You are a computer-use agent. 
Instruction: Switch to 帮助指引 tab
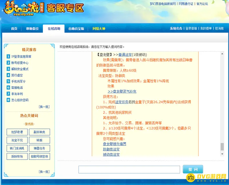tap(32, 29)
